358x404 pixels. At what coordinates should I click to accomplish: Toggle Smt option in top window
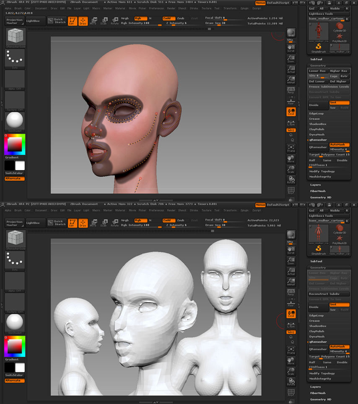pos(339,103)
